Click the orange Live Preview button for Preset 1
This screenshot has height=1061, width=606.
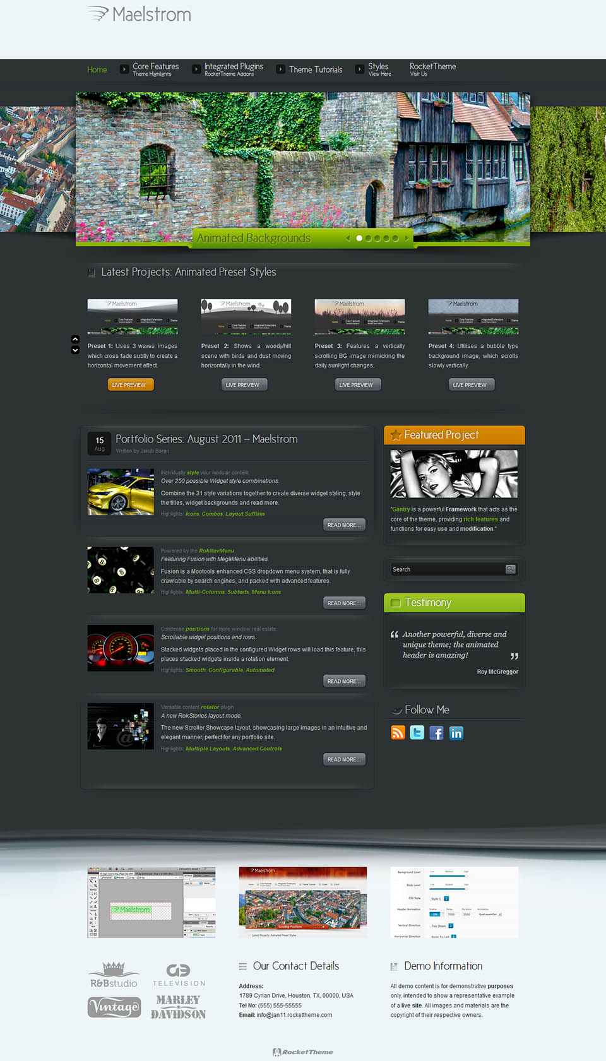click(130, 384)
